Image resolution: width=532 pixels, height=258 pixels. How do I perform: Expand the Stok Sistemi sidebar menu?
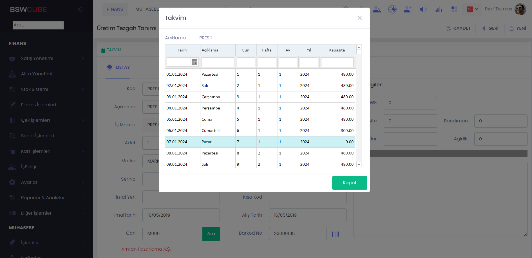(x=46, y=89)
